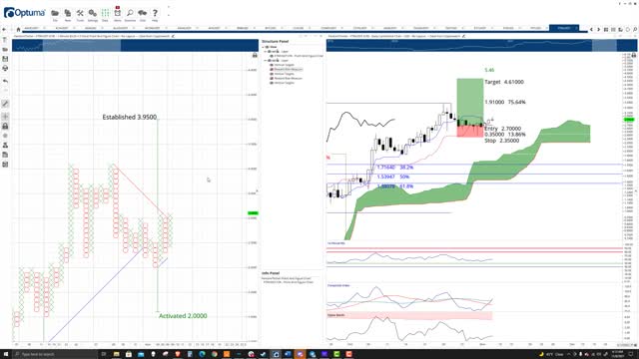The height and width of the screenshot is (359, 639).
Task: Click the previous tab arrow in tab bar
Action: [592, 29]
